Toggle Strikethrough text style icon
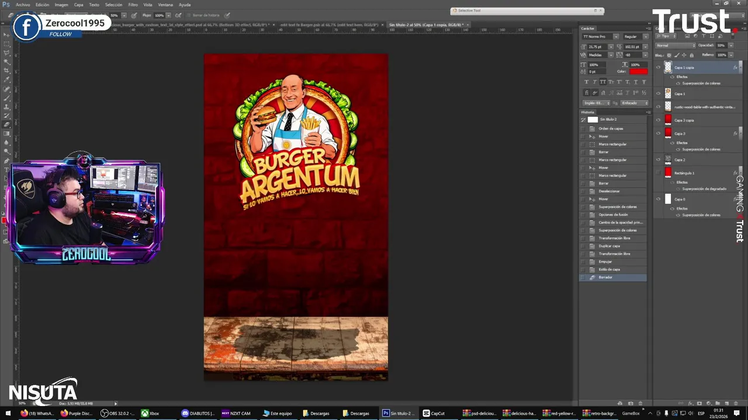748x420 pixels. point(644,82)
